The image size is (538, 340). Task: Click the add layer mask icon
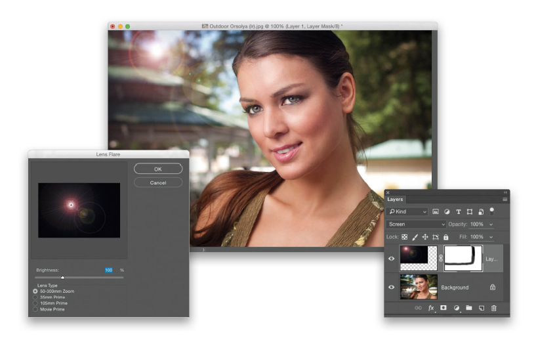coord(444,308)
